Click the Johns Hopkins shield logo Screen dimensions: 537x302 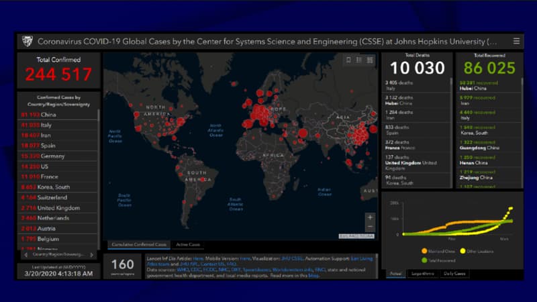[27, 42]
